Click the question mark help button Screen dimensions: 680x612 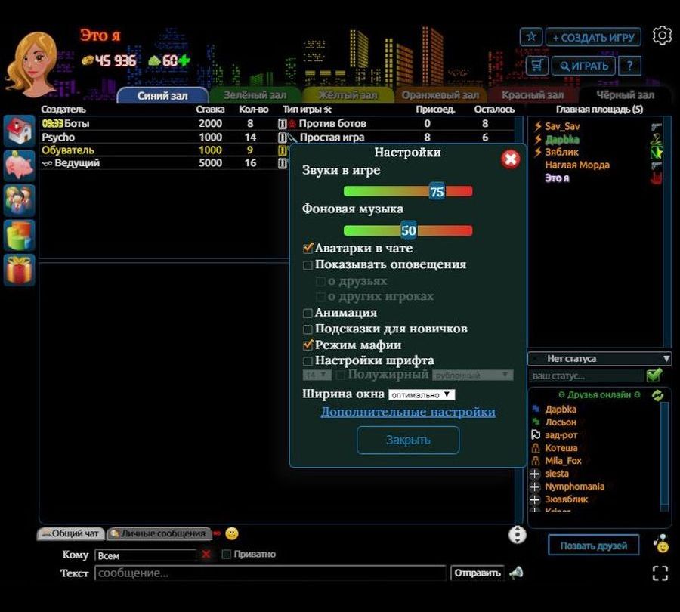click(x=629, y=66)
